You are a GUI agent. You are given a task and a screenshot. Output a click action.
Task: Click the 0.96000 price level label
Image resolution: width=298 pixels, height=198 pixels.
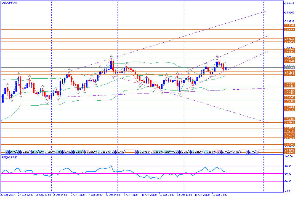[289, 119]
